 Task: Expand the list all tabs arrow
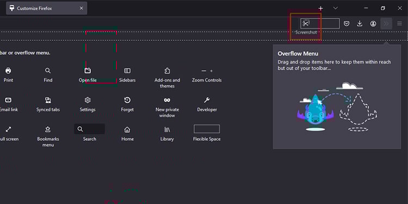[x=336, y=8]
